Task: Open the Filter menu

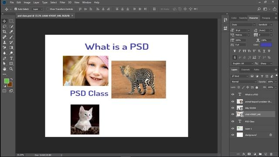Action: pyautogui.click(x=62, y=3)
